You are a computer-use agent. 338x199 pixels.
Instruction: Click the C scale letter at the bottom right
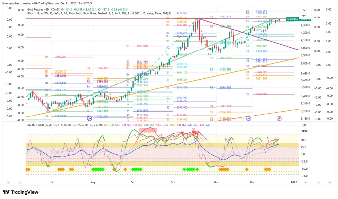(329, 182)
